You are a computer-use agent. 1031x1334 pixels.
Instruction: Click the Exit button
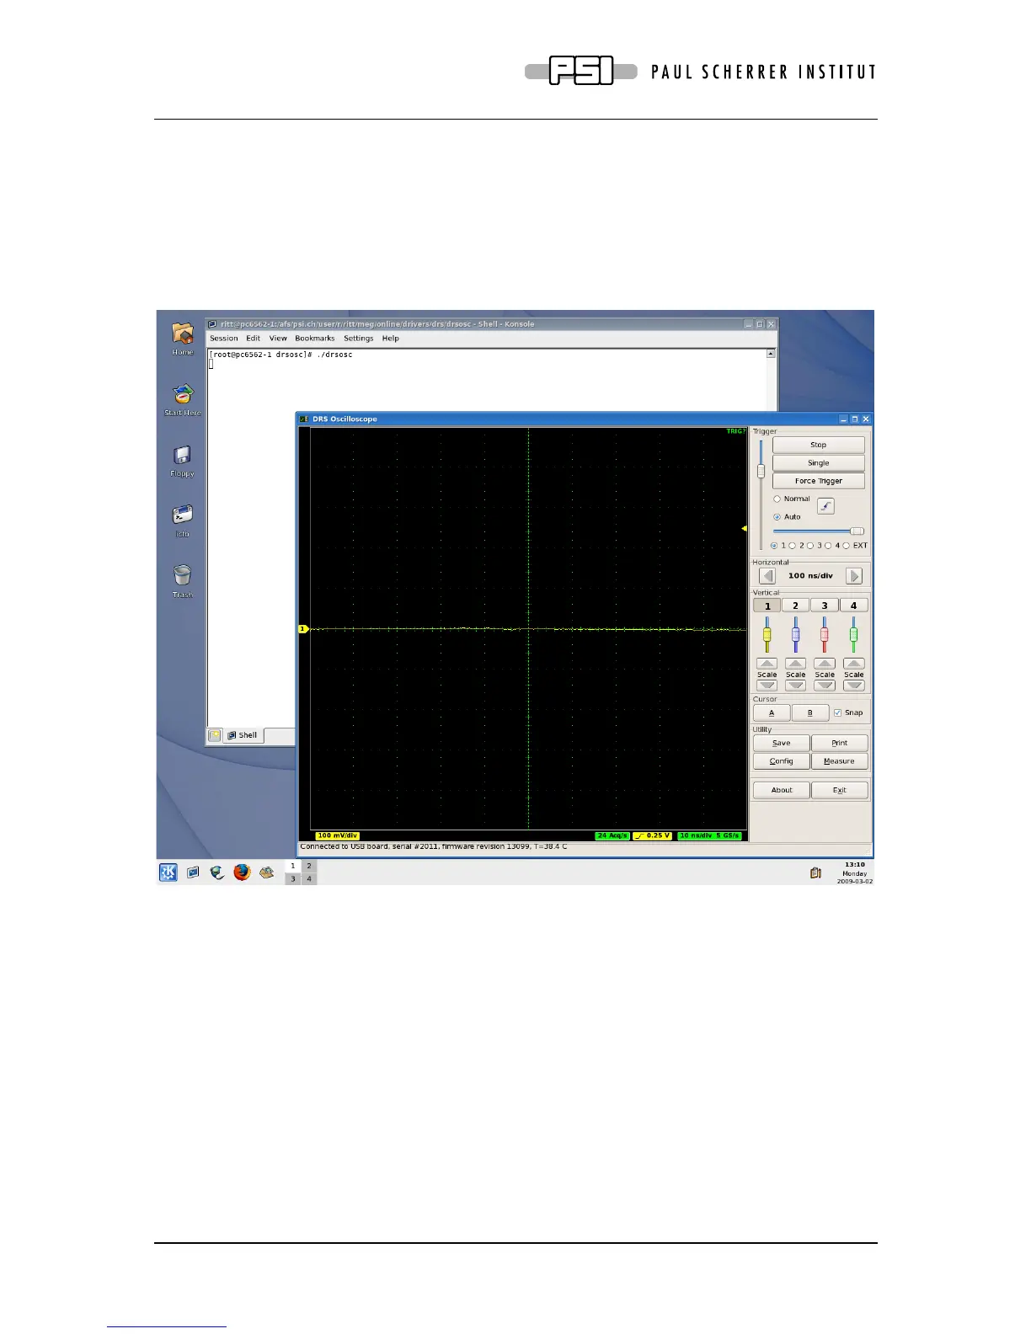point(840,790)
